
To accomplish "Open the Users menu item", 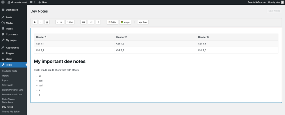I will 13,59.
